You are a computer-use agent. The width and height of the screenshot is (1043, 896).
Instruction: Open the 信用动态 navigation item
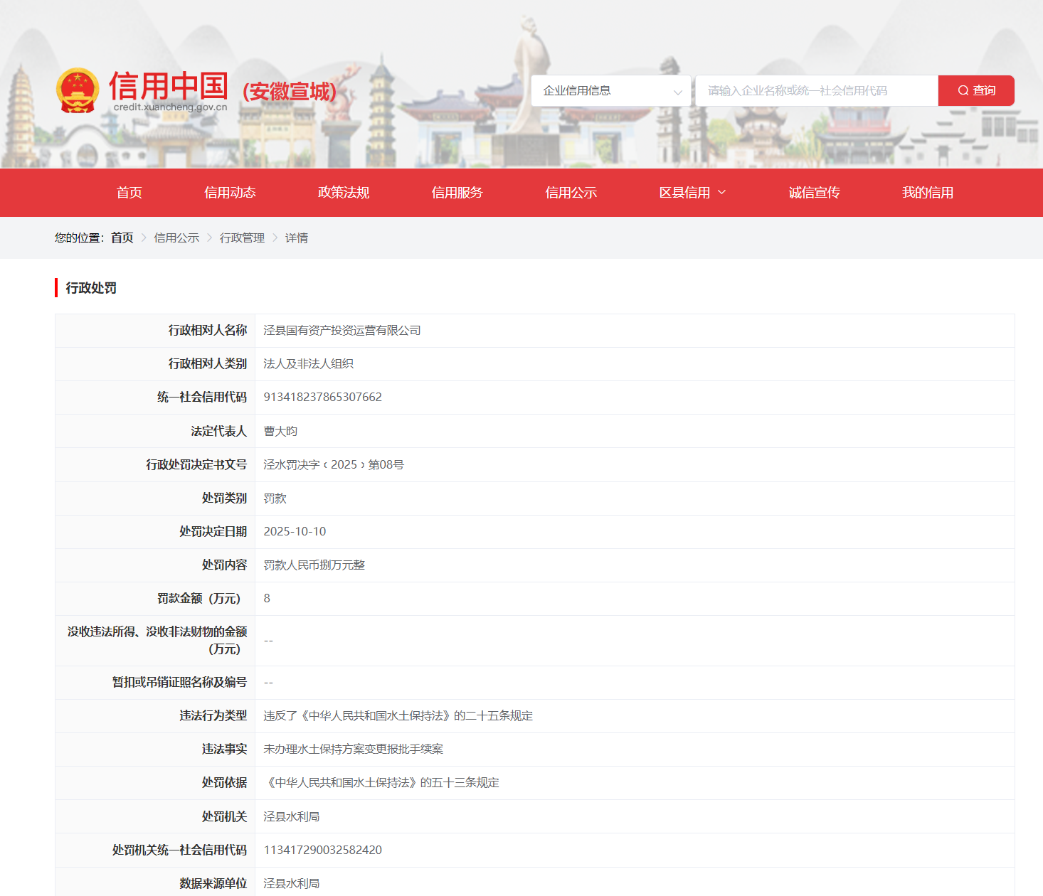coord(230,193)
